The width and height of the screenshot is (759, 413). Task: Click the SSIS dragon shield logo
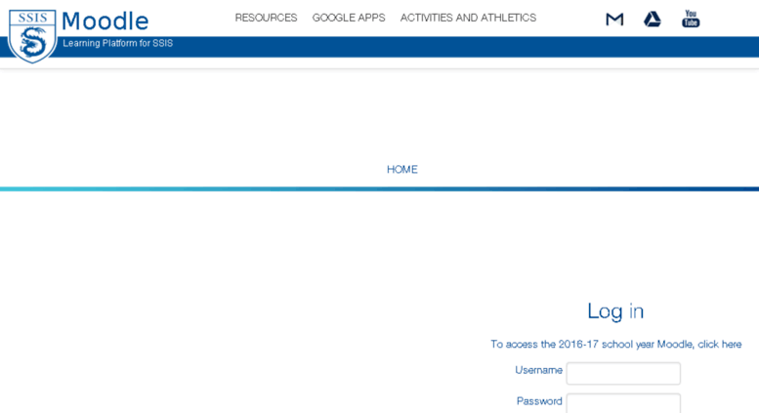32,36
